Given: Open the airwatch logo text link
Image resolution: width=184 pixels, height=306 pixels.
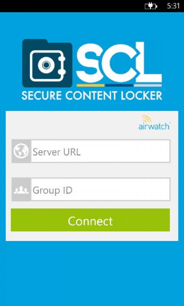Looking at the screenshot, I should [x=154, y=127].
